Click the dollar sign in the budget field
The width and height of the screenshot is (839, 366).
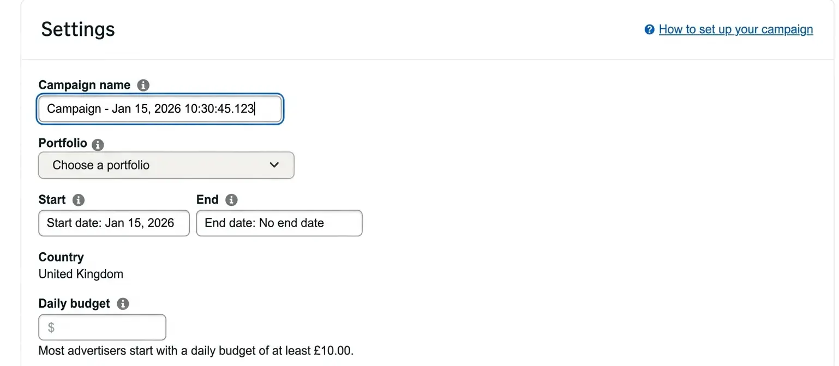pyautogui.click(x=51, y=327)
